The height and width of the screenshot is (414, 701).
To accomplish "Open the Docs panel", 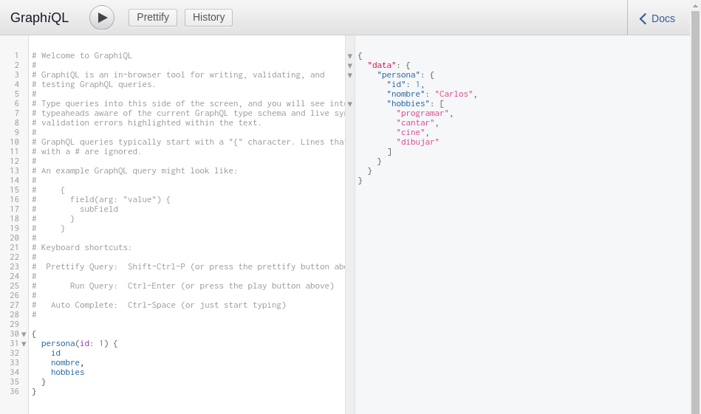I will 657,18.
